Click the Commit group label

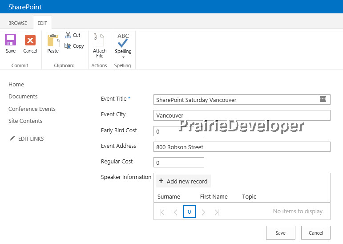click(20, 65)
